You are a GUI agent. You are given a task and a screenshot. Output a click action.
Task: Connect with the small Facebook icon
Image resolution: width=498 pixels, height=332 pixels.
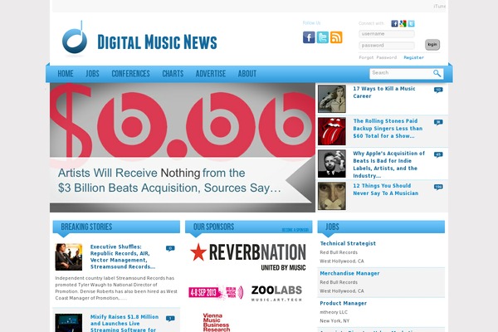[x=394, y=23]
